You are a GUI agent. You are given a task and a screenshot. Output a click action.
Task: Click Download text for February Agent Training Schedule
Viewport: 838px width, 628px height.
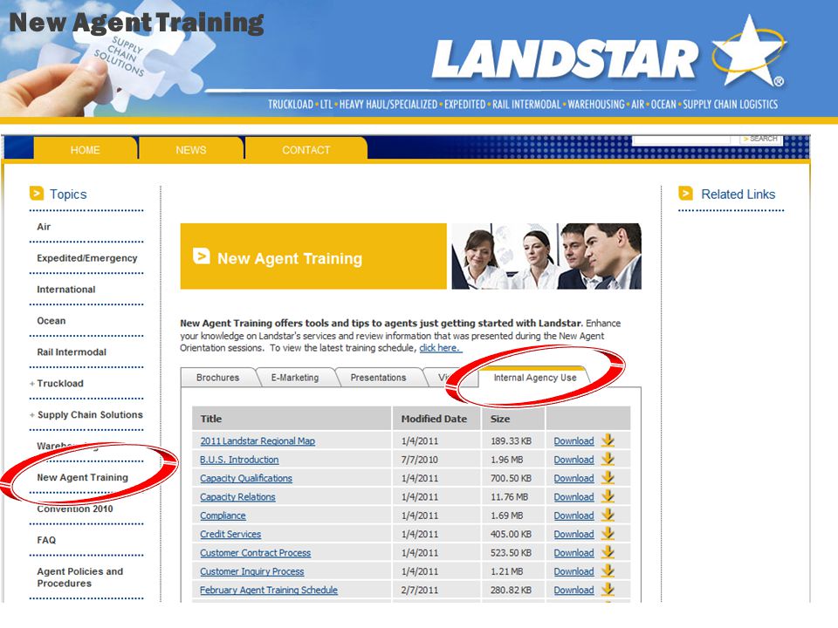574,590
